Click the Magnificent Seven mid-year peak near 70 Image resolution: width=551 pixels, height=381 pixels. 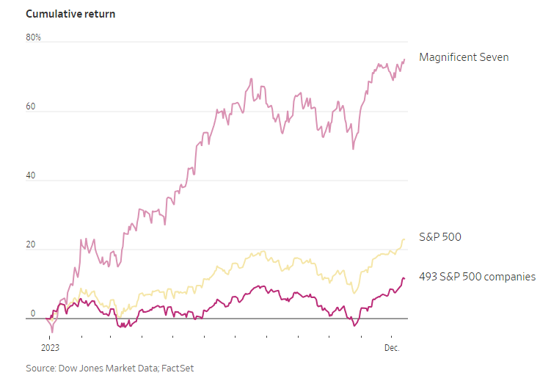coord(251,79)
